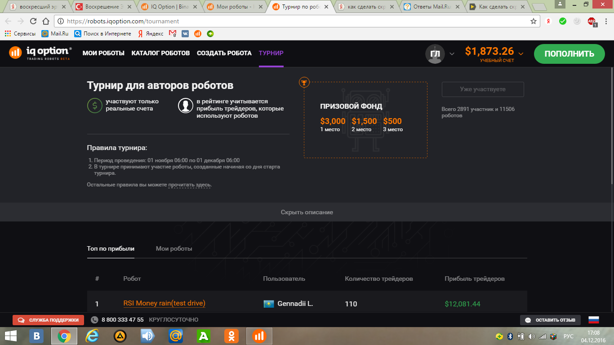Select the ТУРНИР menu item
Screen dimensions: 614x345
pos(271,53)
